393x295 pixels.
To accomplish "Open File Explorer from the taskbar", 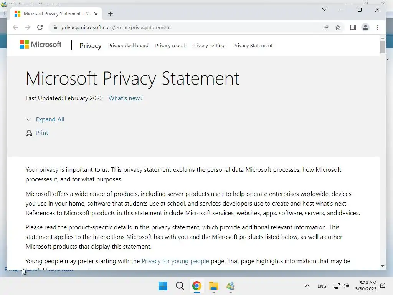I will tap(213, 286).
